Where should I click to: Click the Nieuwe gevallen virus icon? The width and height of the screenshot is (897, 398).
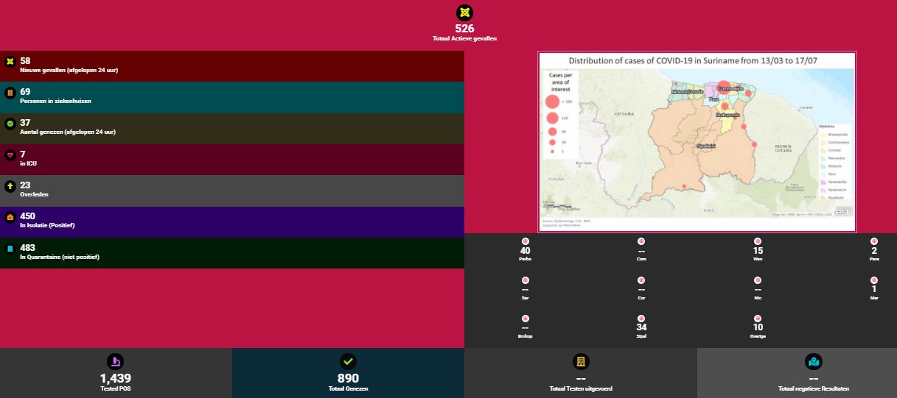coord(10,62)
